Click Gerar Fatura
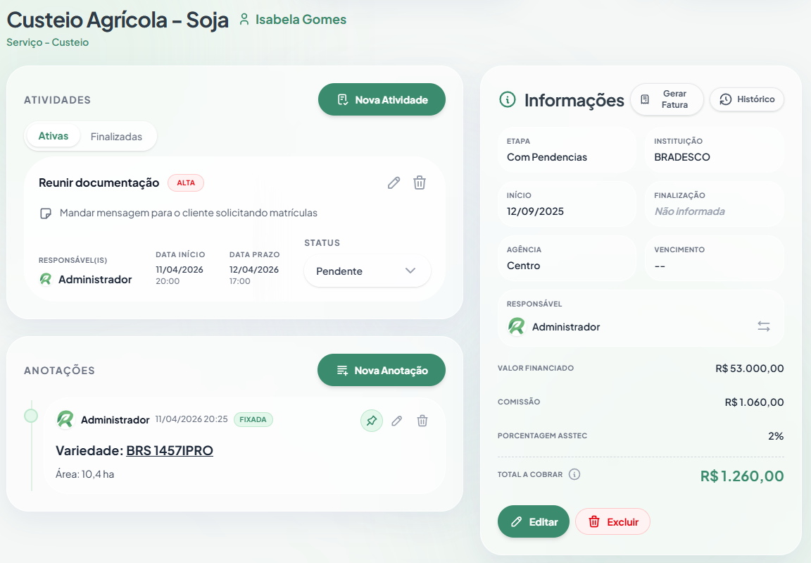811x563 pixels. [x=667, y=99]
